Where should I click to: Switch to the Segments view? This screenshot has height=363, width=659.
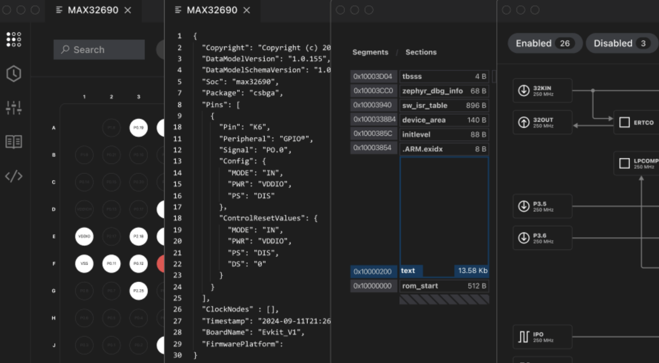click(370, 52)
